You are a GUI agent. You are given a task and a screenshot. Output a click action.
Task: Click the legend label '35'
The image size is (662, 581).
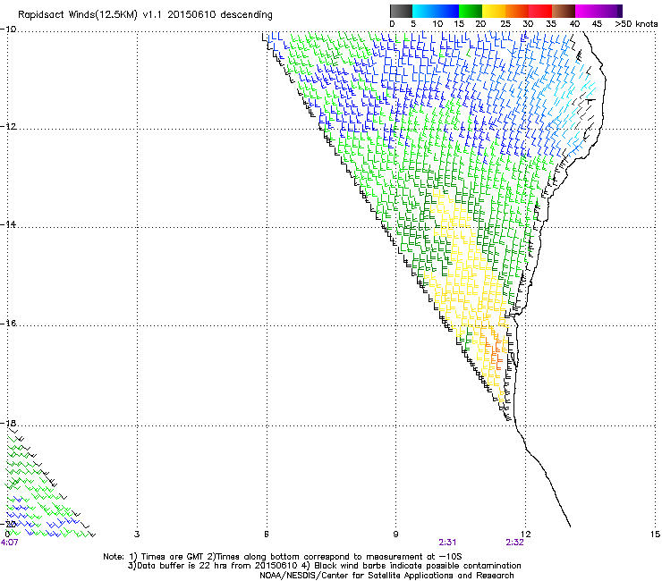(551, 24)
